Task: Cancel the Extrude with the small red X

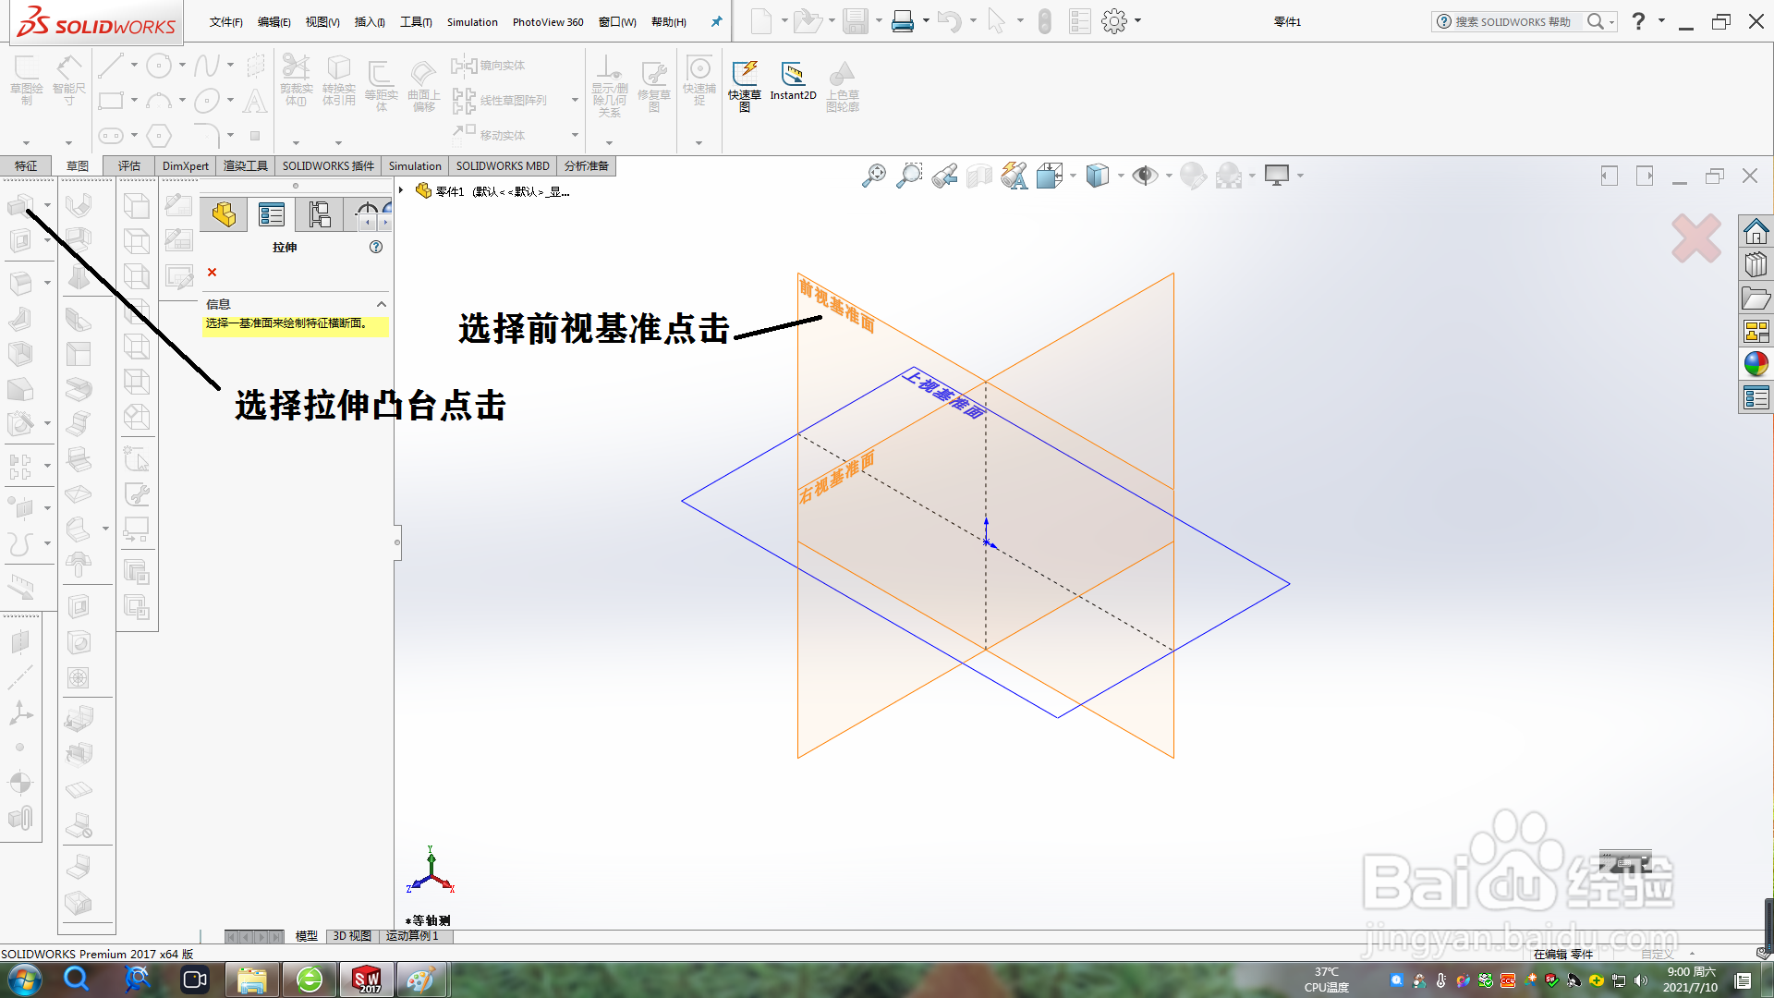Action: [212, 272]
